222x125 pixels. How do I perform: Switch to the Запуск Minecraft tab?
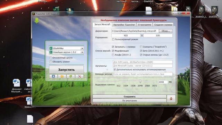[x=102, y=25]
